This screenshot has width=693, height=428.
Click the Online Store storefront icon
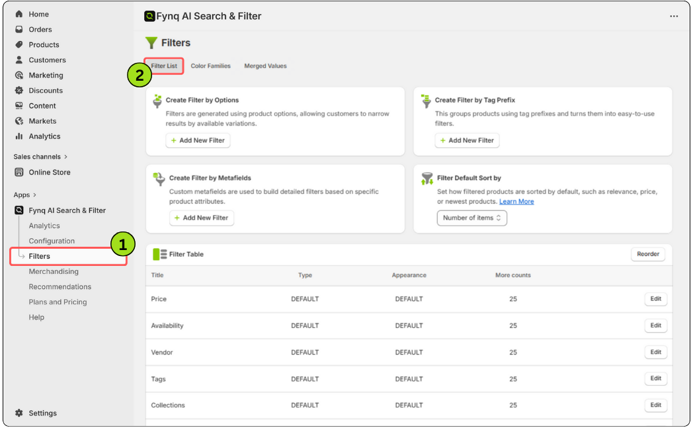coord(19,172)
